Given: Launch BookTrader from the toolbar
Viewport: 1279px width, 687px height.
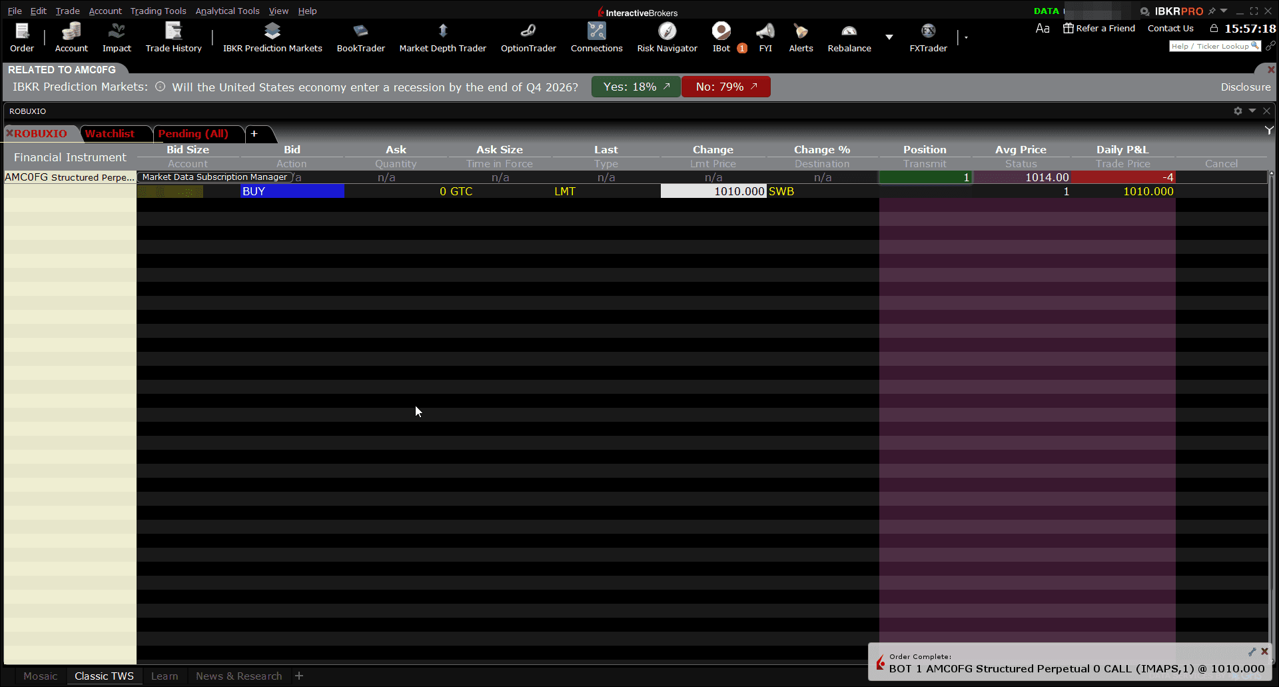Looking at the screenshot, I should (x=360, y=37).
